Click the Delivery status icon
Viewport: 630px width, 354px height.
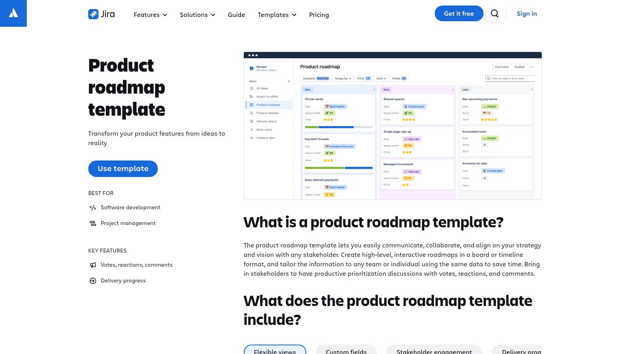252,121
